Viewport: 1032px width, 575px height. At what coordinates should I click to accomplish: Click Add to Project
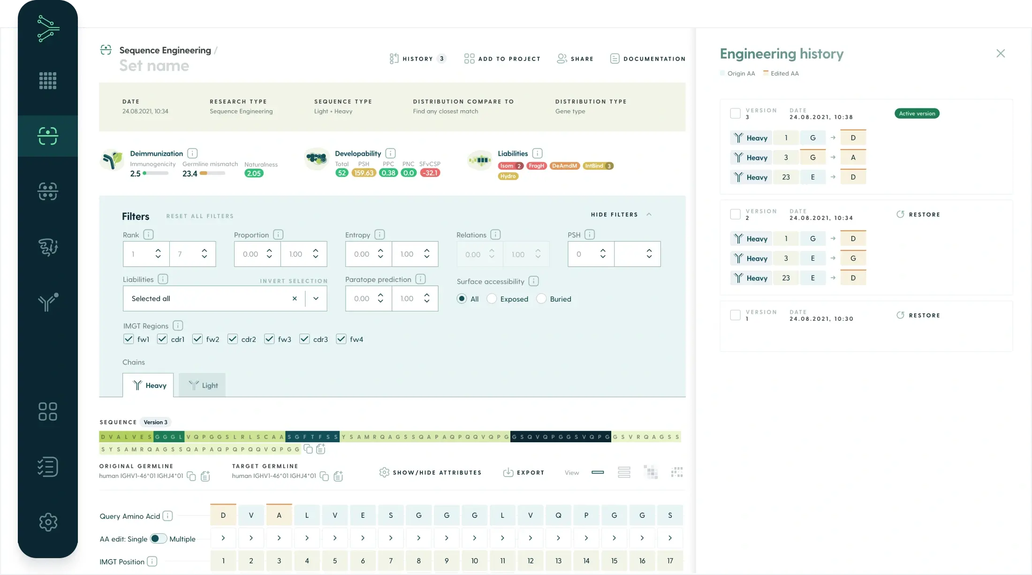[502, 59]
